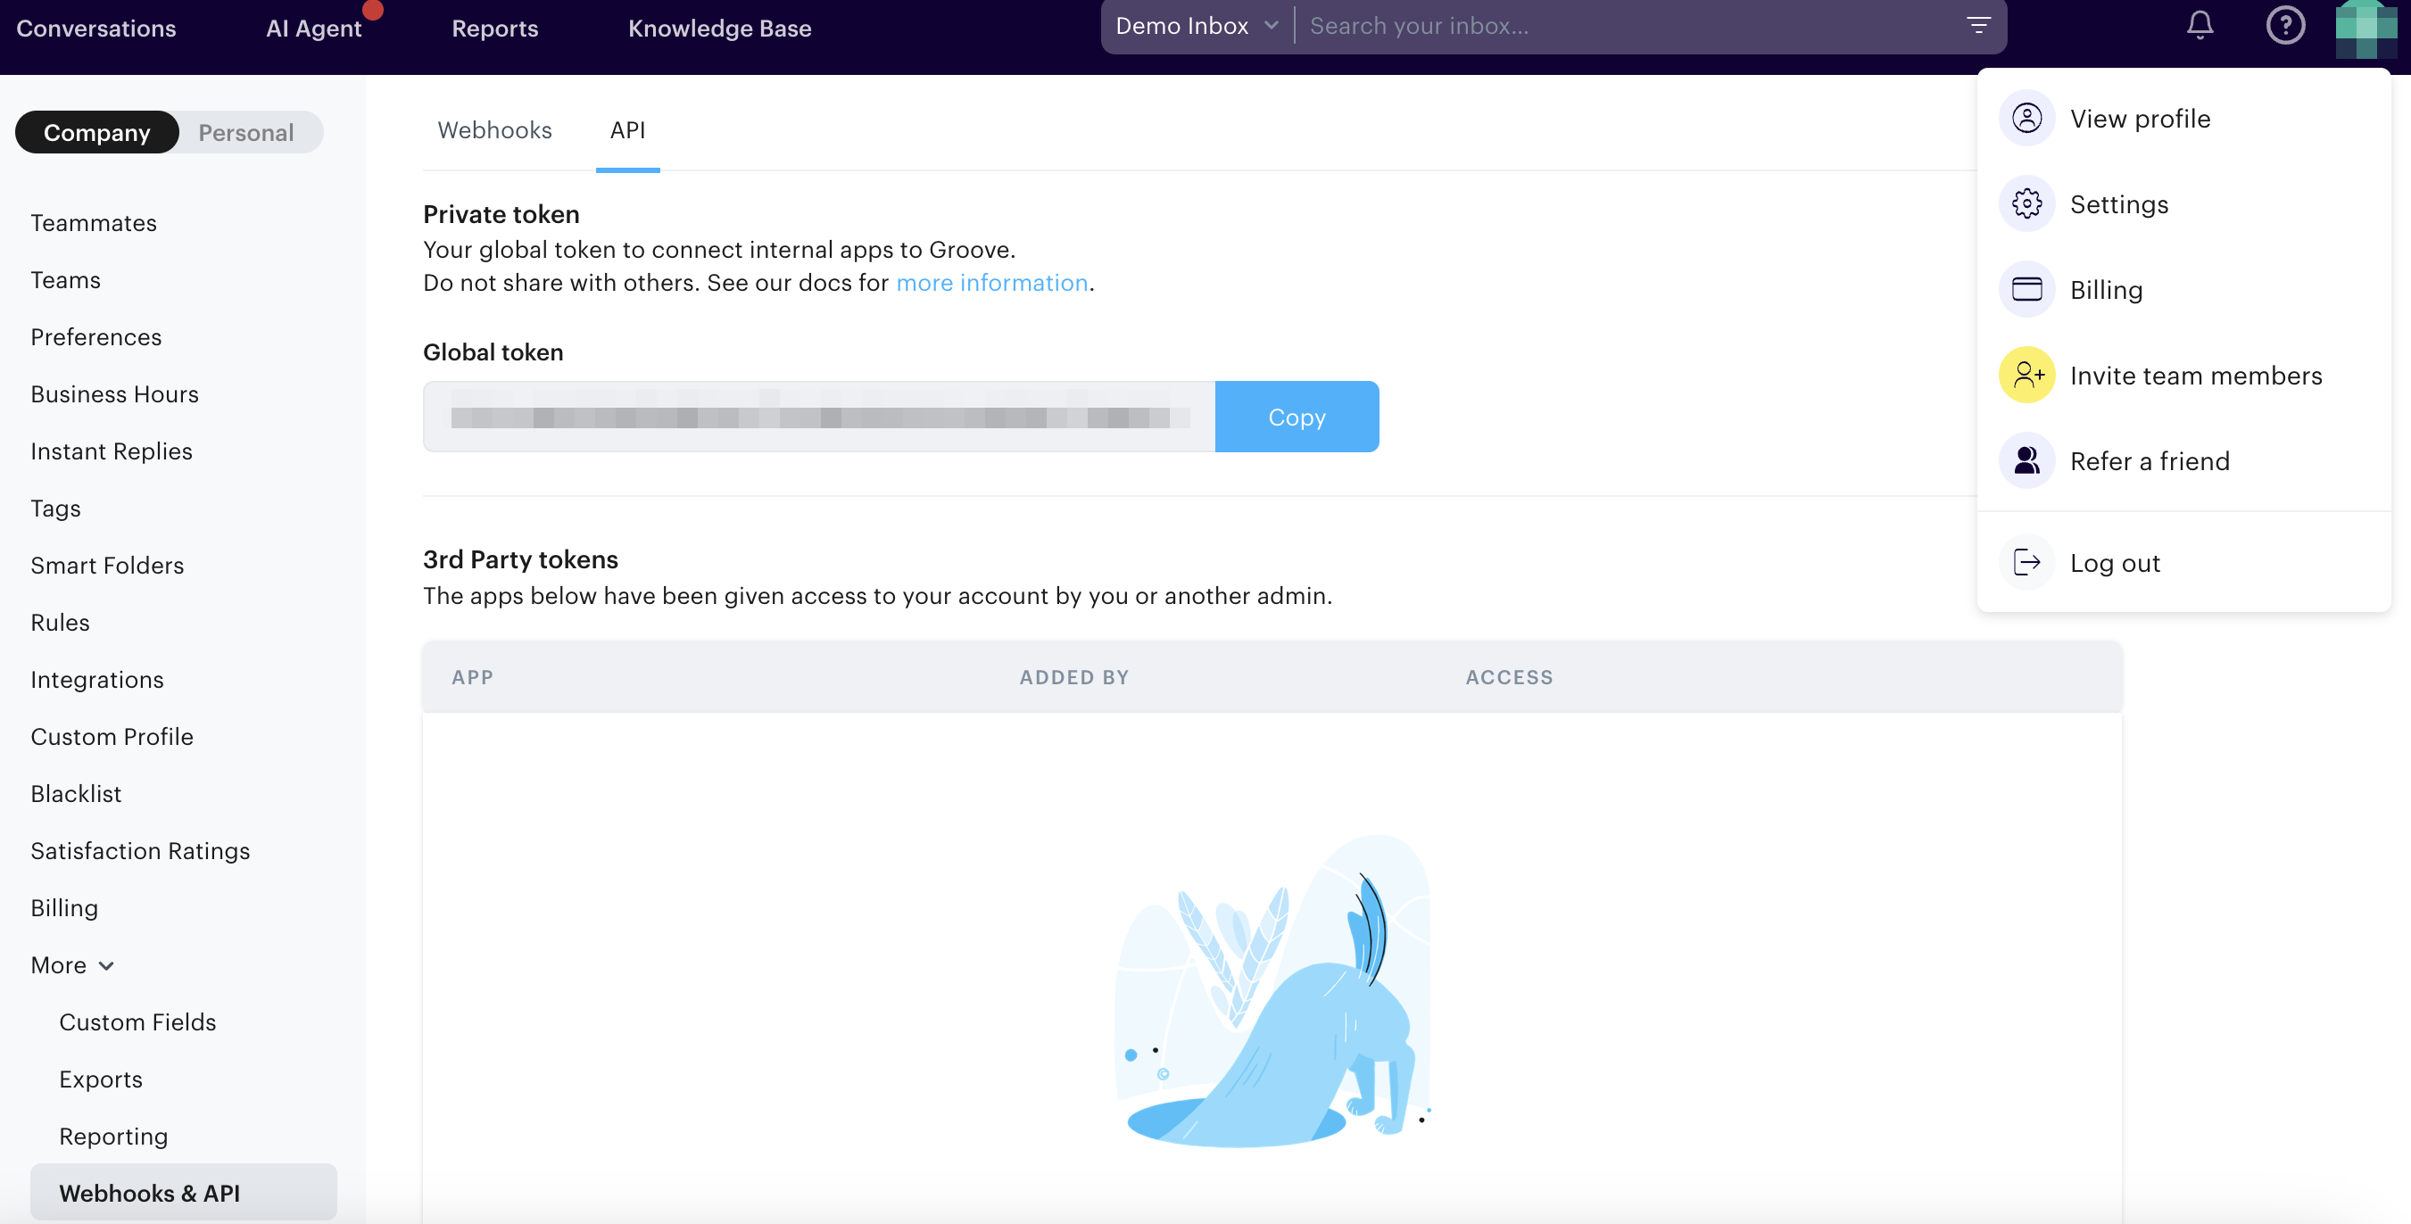The height and width of the screenshot is (1224, 2411).
Task: Open the Reports menu item
Action: (494, 28)
